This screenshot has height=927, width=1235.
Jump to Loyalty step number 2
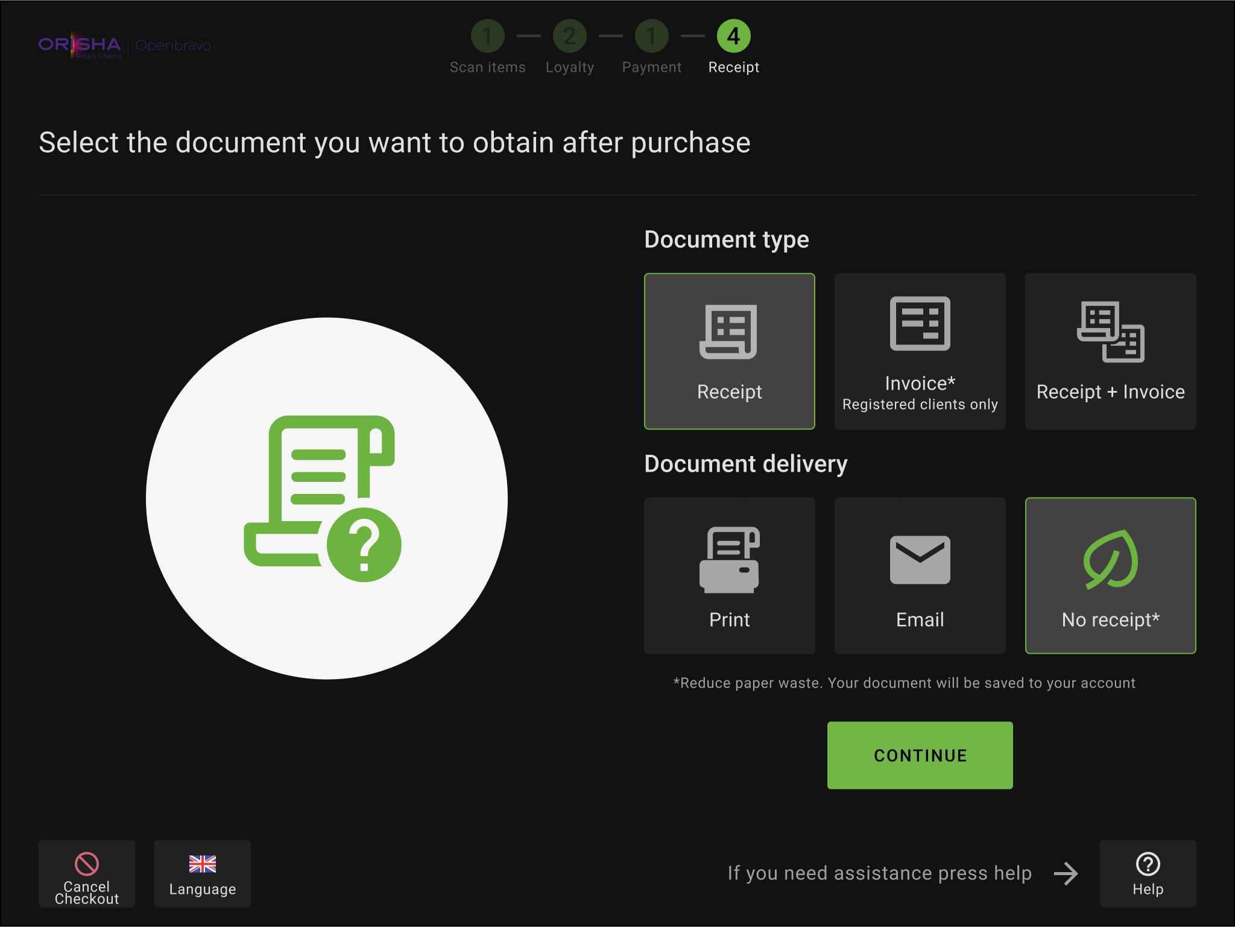coord(569,36)
